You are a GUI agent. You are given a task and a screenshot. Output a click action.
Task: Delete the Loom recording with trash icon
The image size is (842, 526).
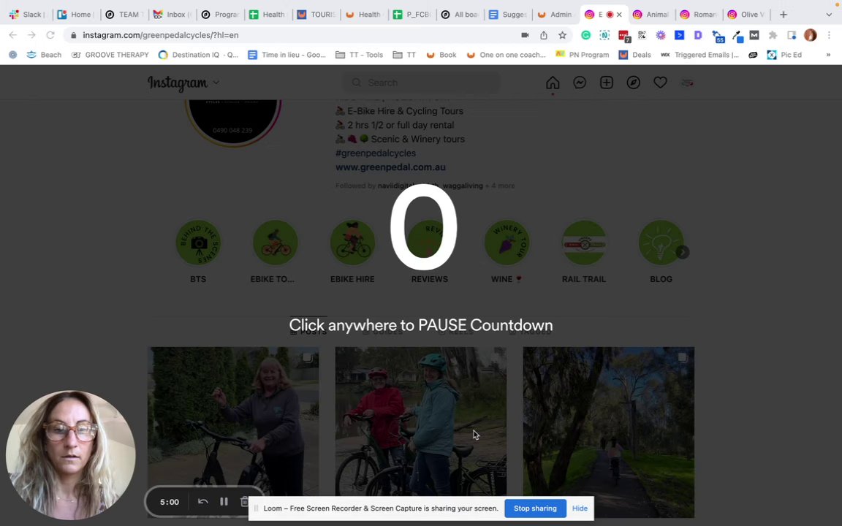coord(244,502)
